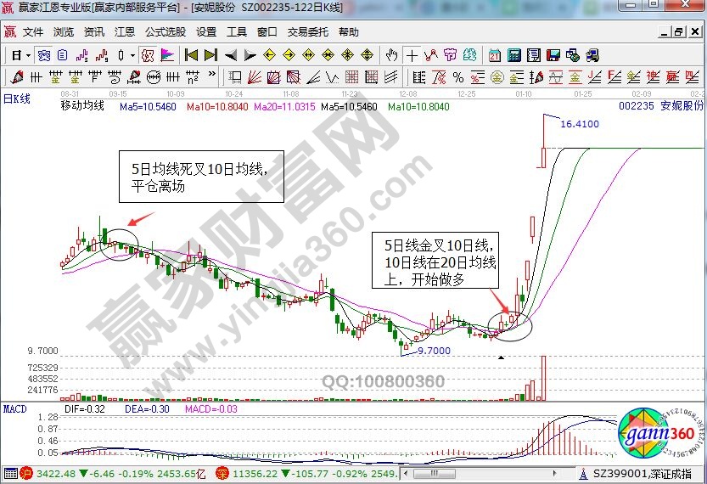This screenshot has height=484, width=707.
Task: Click SZ399001 深证成指 status entry
Action: tap(641, 474)
